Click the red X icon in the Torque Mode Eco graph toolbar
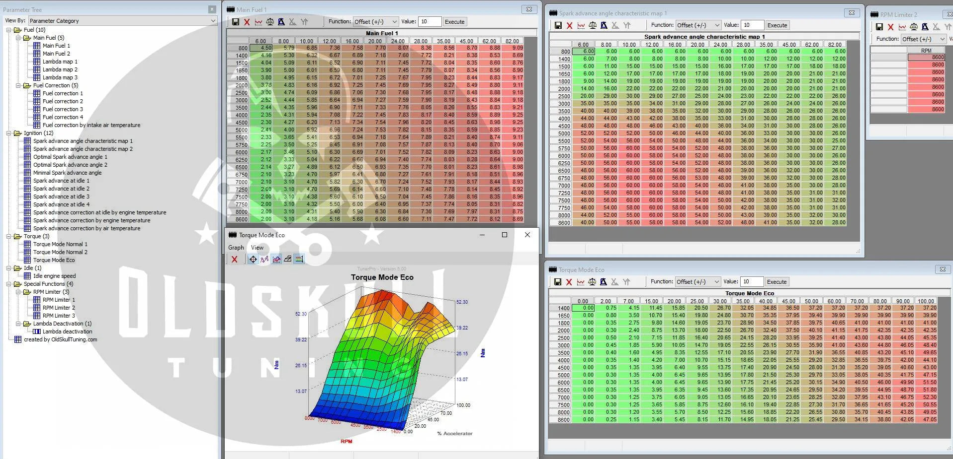This screenshot has width=953, height=459. tap(235, 259)
